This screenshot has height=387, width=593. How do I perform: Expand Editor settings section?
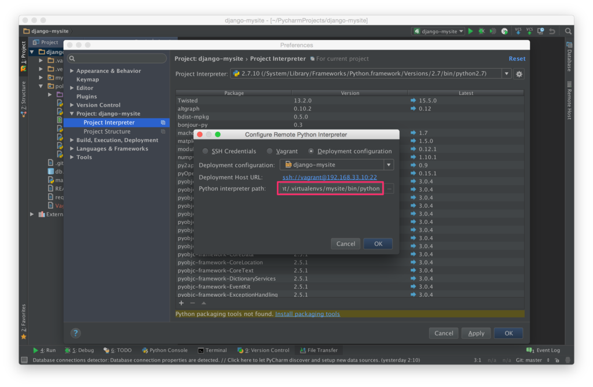coord(72,88)
